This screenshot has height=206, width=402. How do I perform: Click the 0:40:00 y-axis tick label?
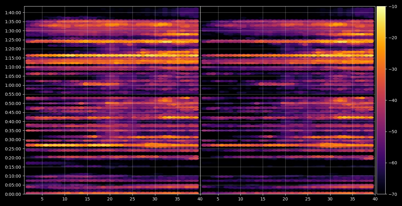point(13,122)
